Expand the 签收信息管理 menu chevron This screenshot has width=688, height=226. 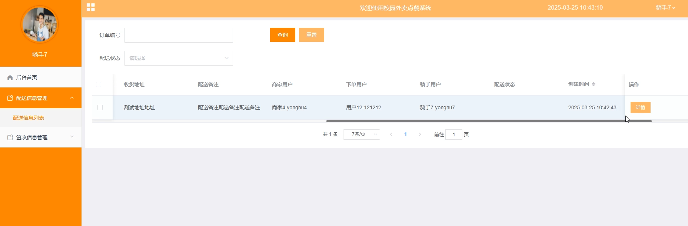tap(72, 137)
